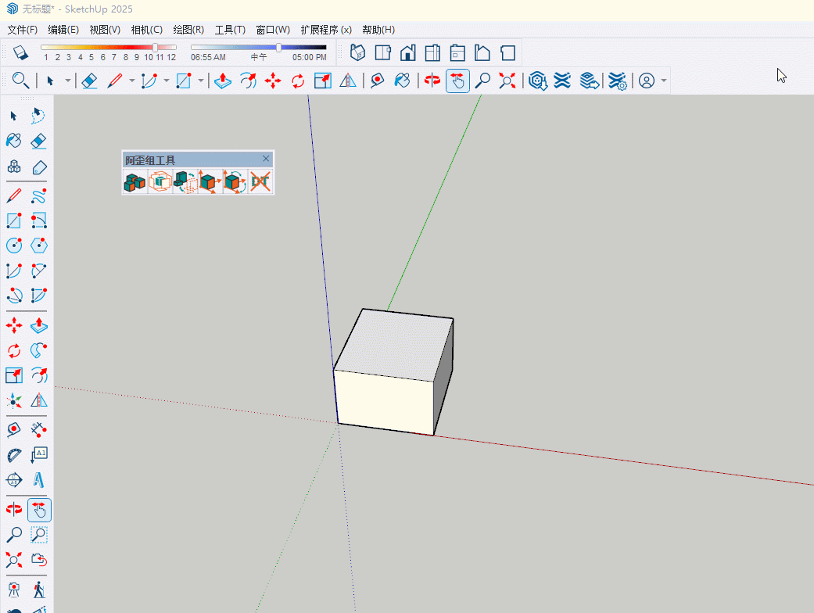The width and height of the screenshot is (814, 613).
Task: Select the Lasso Select tool
Action: [38, 117]
